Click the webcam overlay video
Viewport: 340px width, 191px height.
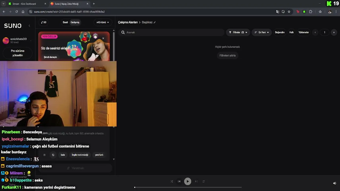[x=58, y=94]
